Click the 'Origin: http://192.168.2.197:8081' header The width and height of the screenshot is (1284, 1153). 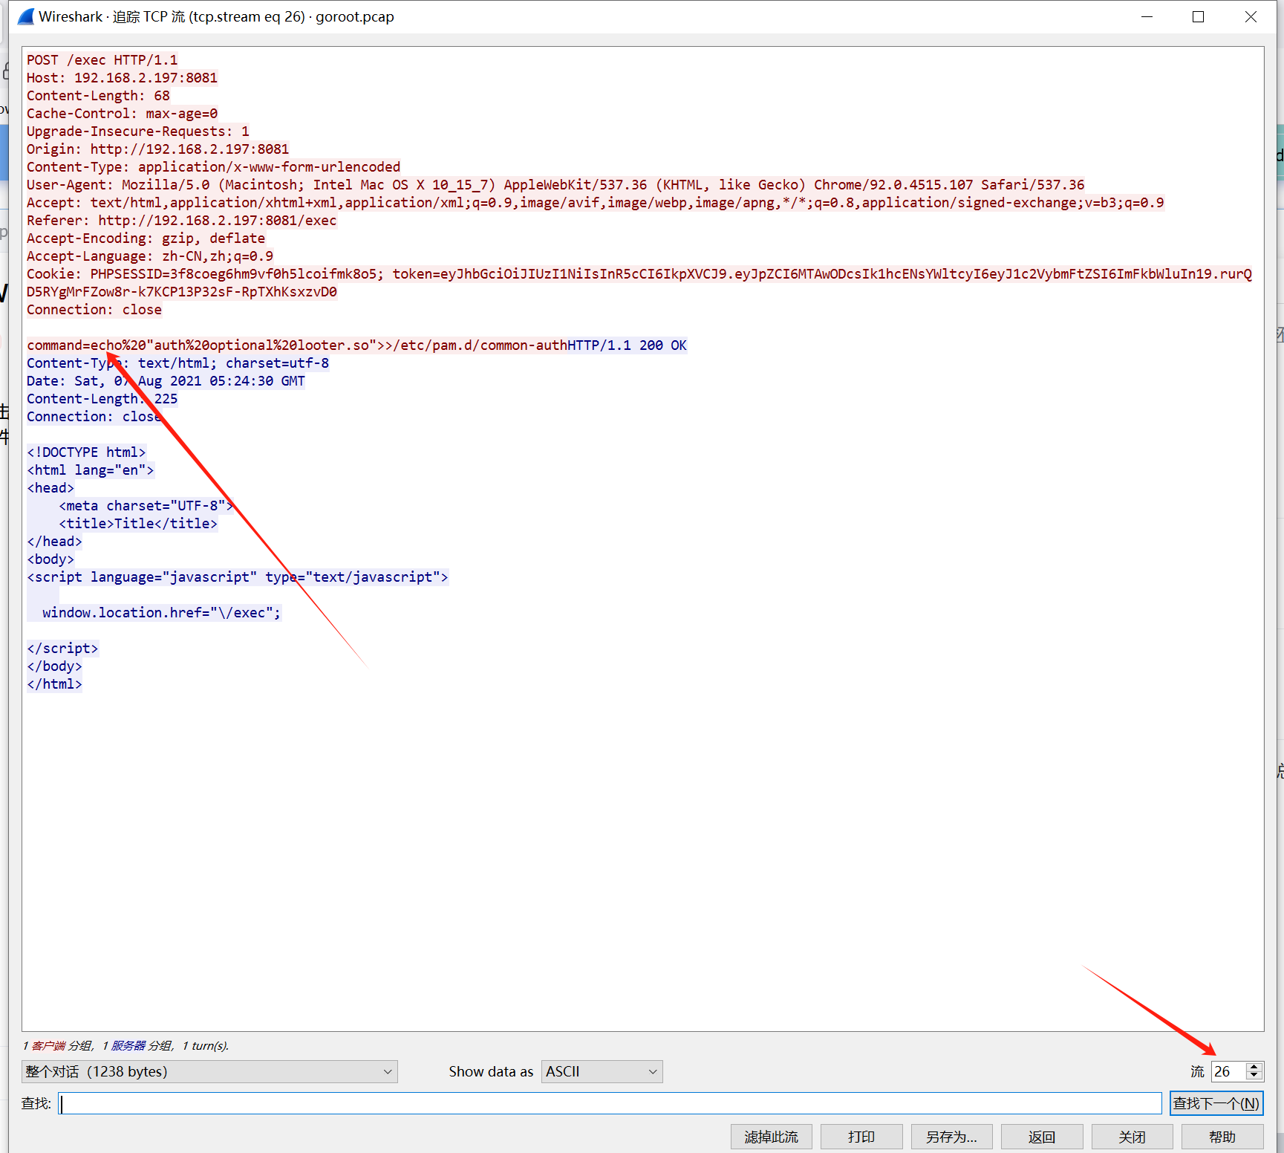point(158,149)
